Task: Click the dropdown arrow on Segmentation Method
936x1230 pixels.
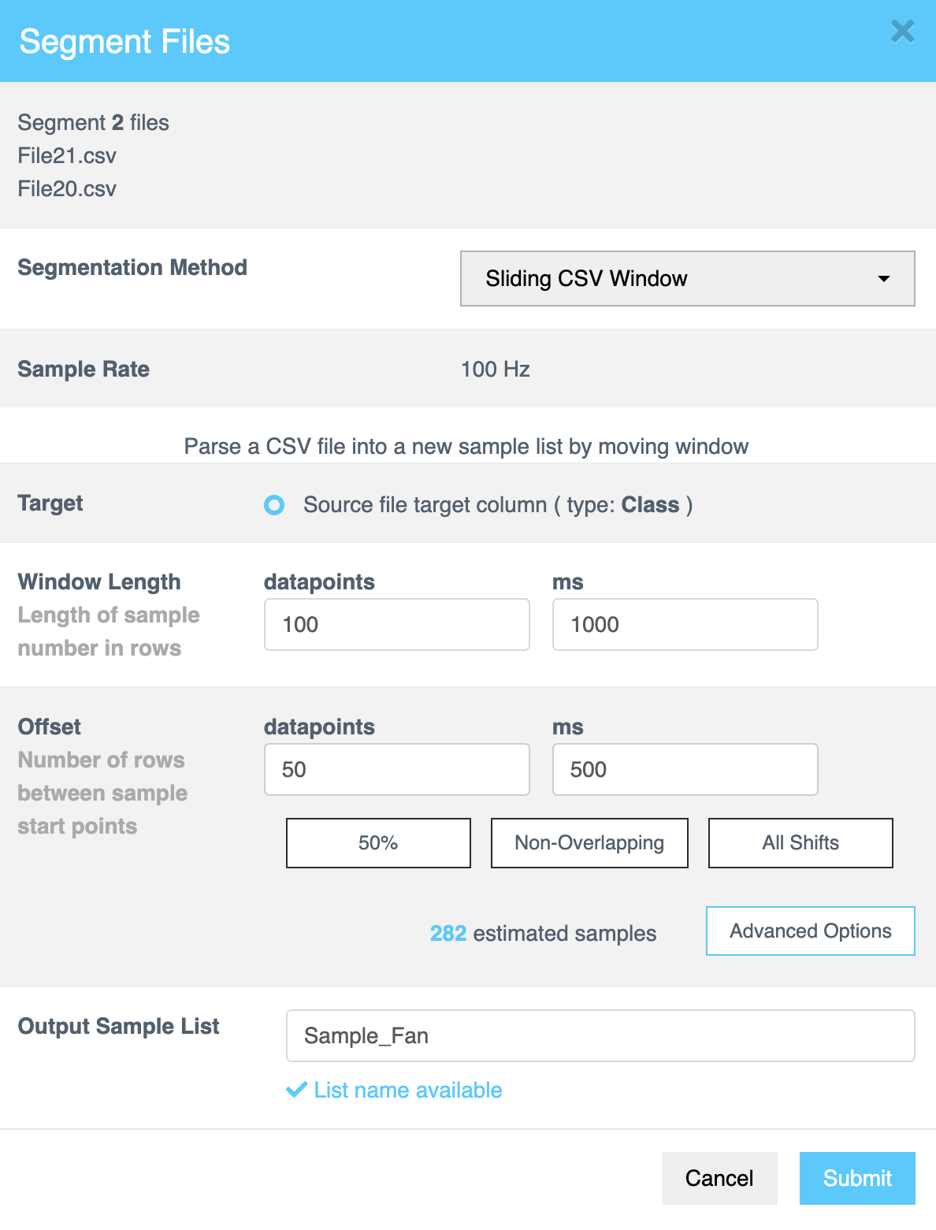Action: pyautogui.click(x=884, y=279)
